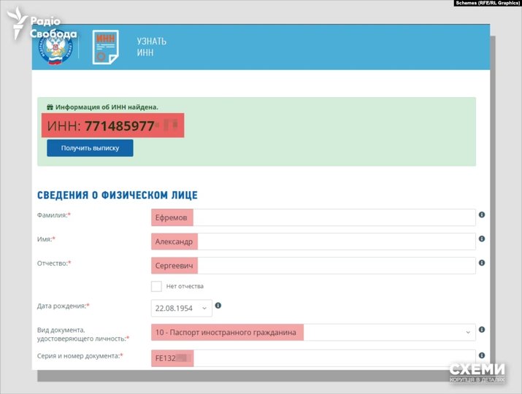This screenshot has height=394, width=522.
Task: Click the info icon beside the document type dropdown
Action: 482,331
